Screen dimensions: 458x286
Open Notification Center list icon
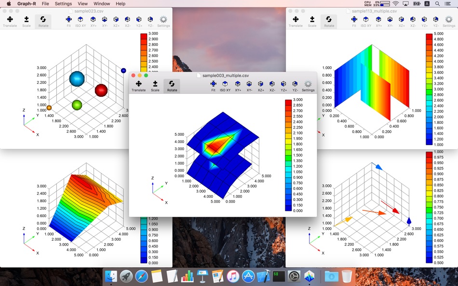click(x=447, y=3)
